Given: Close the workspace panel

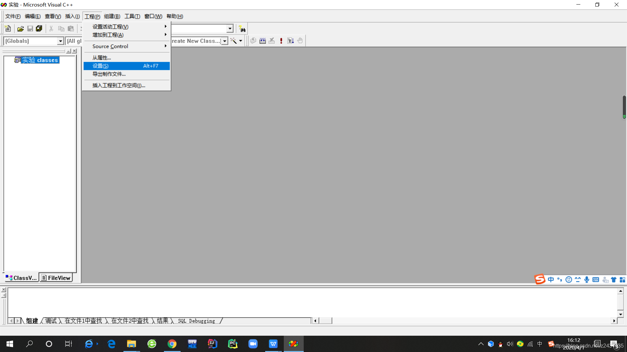Looking at the screenshot, I should click(74, 51).
